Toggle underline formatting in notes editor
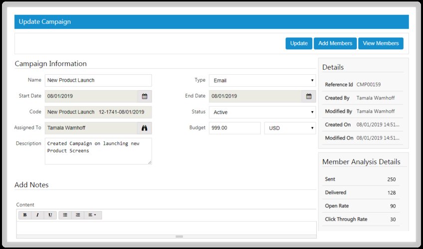The image size is (423, 249). pyautogui.click(x=50, y=215)
